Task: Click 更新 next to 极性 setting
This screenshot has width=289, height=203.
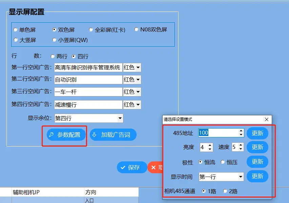Action: (257, 162)
